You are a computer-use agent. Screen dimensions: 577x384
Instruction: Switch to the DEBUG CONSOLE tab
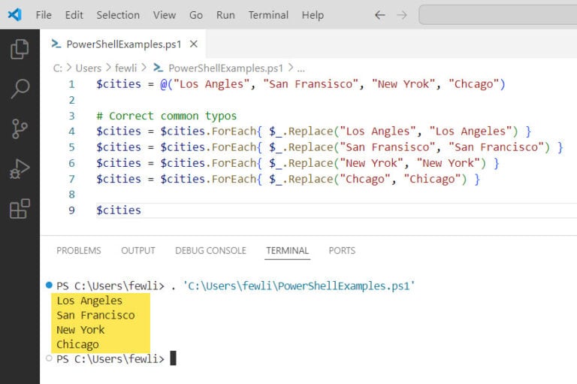pos(210,251)
